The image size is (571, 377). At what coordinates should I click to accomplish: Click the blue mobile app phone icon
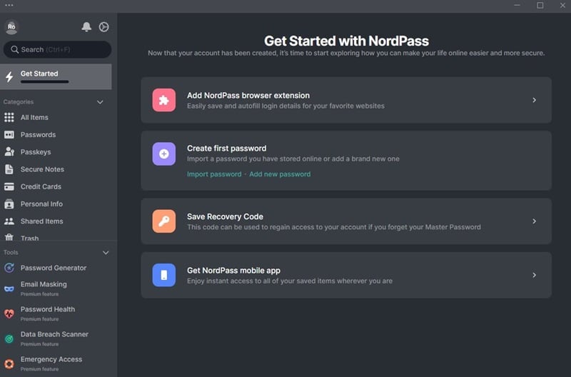(164, 275)
